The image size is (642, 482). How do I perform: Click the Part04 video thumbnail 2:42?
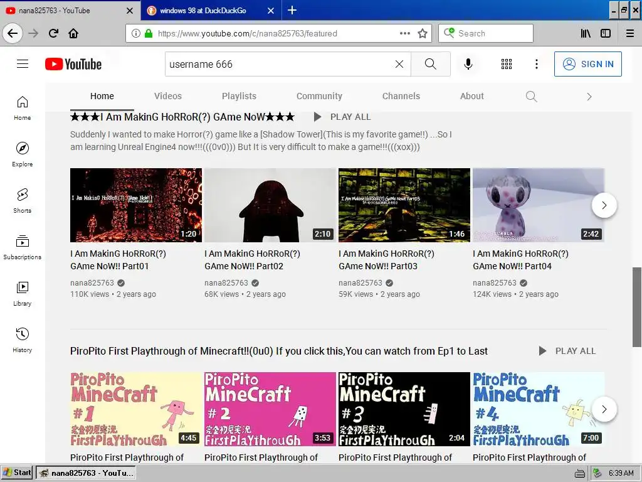coord(539,205)
